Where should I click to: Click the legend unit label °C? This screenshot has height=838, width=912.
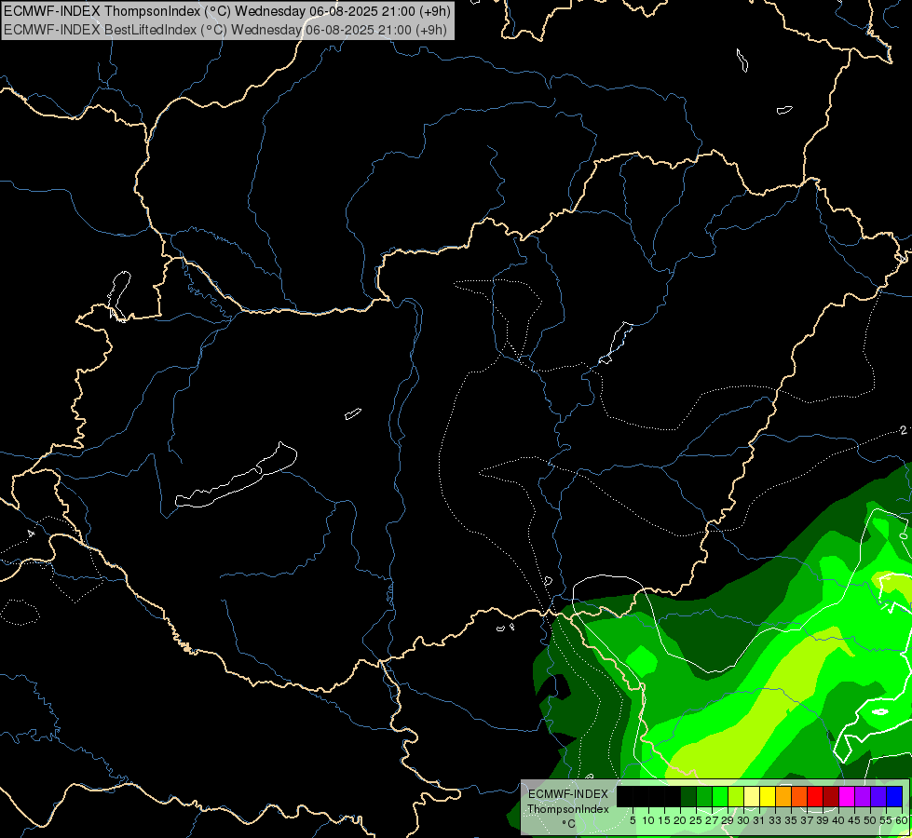[x=569, y=823]
